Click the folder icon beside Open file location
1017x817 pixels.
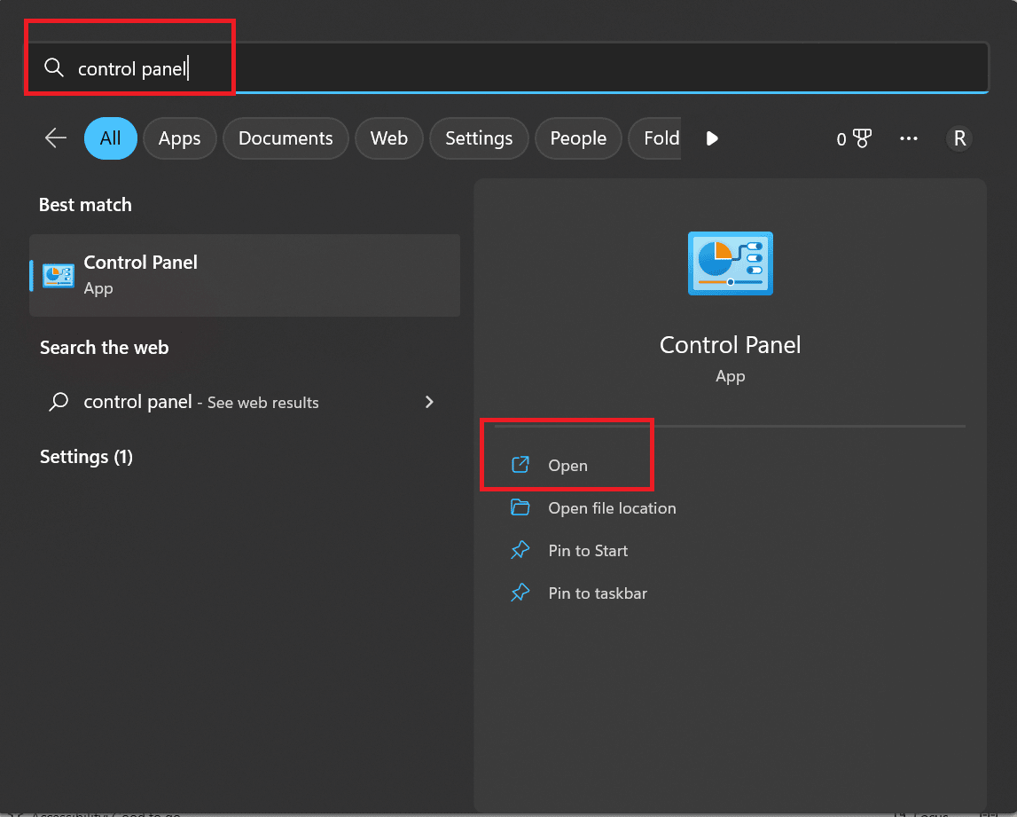pyautogui.click(x=520, y=507)
